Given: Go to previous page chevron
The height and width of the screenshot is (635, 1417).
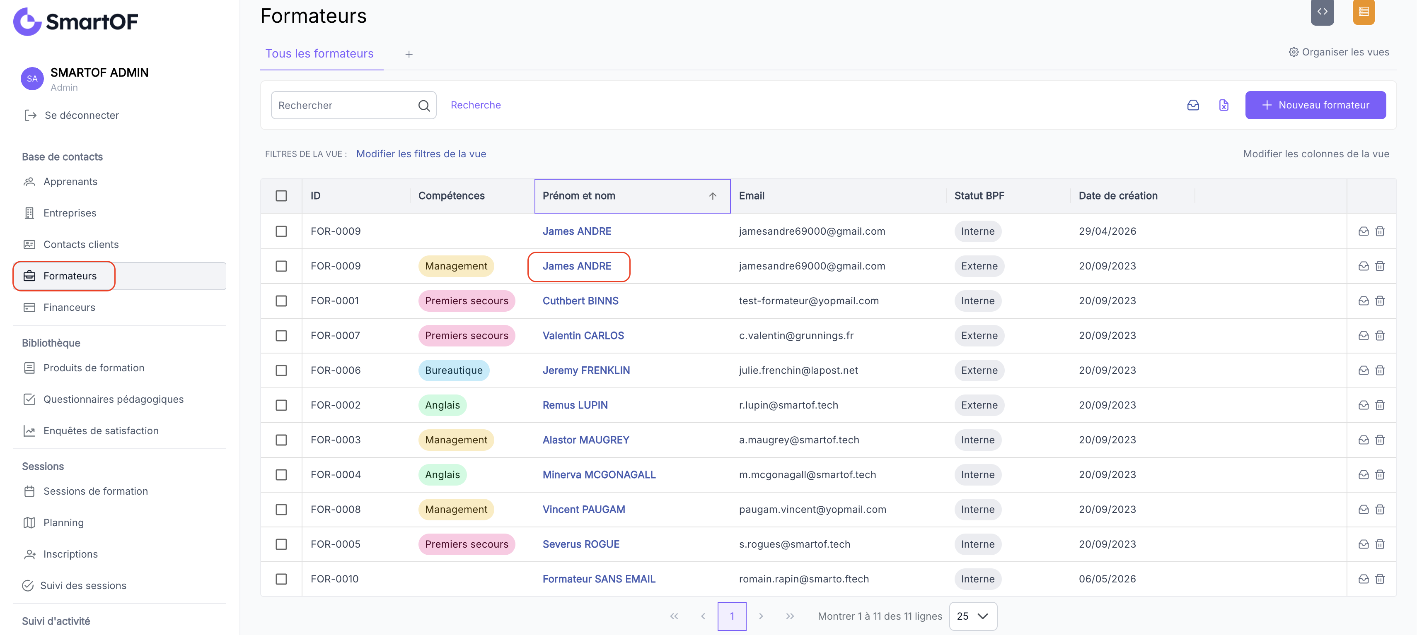Looking at the screenshot, I should coord(703,616).
